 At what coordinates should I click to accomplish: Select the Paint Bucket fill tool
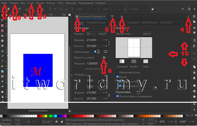pos(2,86)
